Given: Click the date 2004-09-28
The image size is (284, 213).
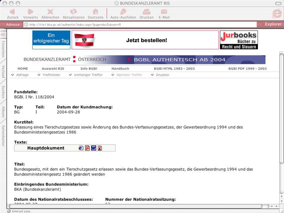Looking at the screenshot, I should pos(68,112).
